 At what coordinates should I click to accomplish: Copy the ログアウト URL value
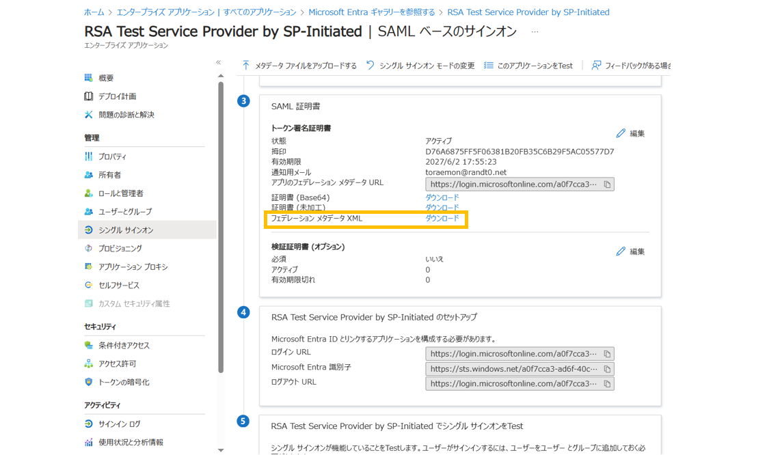tap(607, 384)
